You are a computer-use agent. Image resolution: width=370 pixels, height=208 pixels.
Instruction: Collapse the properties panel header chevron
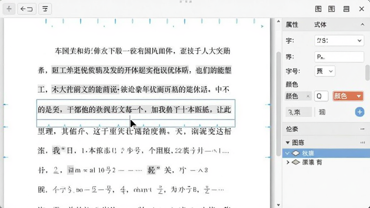tap(362, 25)
